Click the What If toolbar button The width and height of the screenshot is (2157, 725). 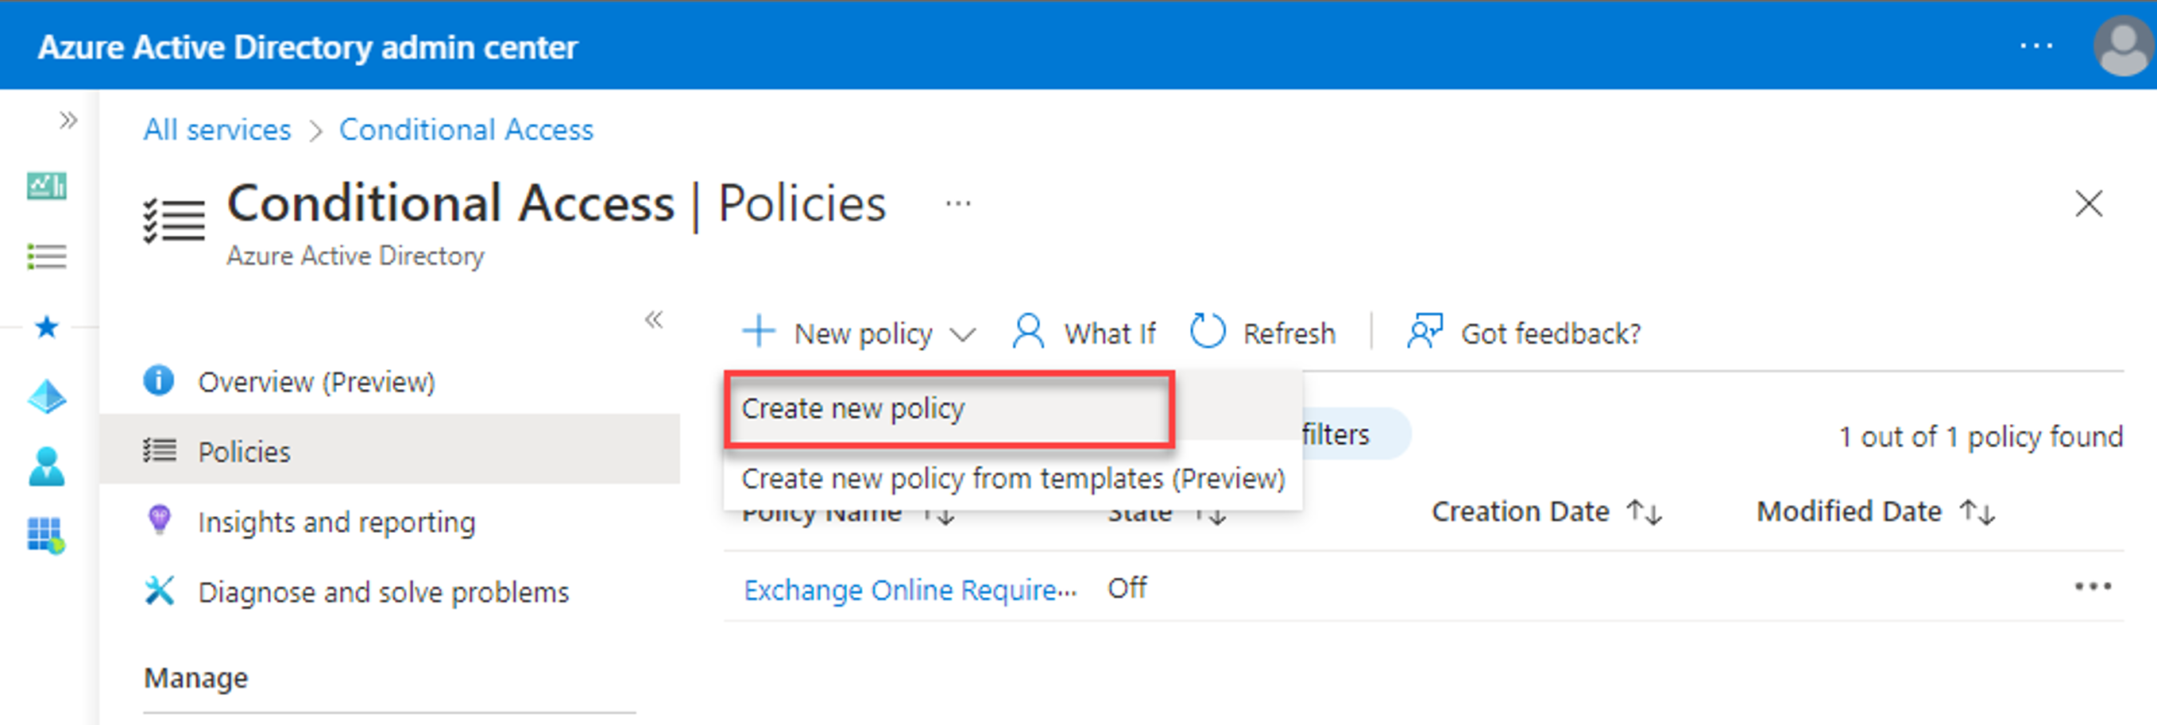1084,334
